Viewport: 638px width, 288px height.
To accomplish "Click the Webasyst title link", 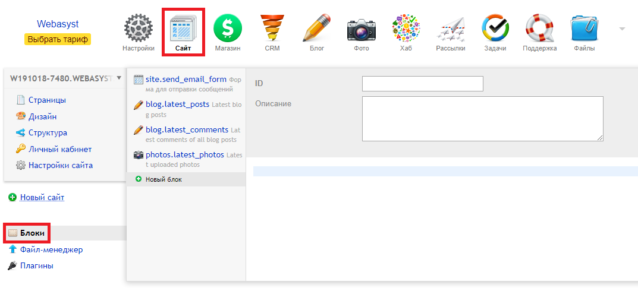I will coord(58,24).
